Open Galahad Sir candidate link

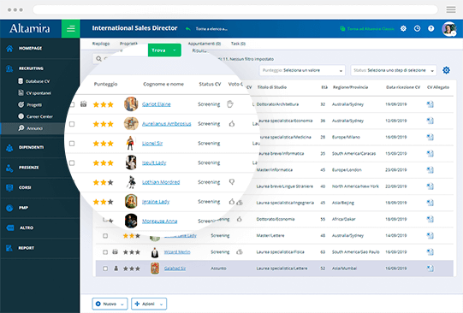point(175,269)
